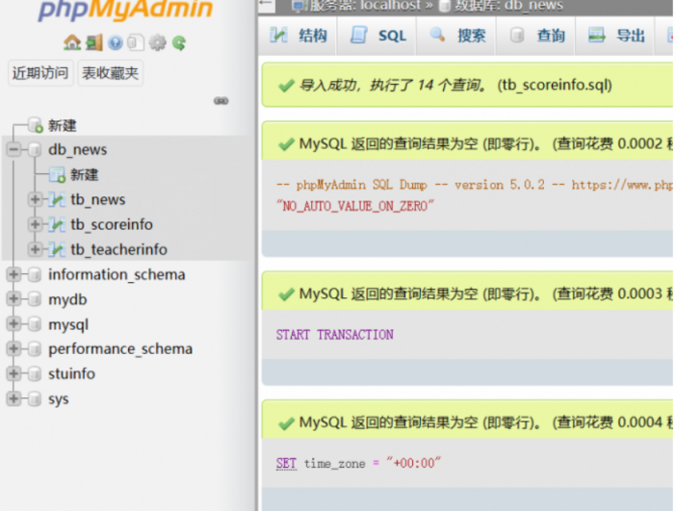Open the 查询 (Query) tab
Viewport: 676px width, 511px height.
[x=536, y=36]
